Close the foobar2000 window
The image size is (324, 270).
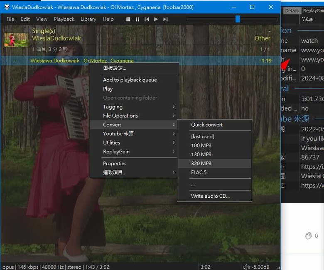coord(271,7)
